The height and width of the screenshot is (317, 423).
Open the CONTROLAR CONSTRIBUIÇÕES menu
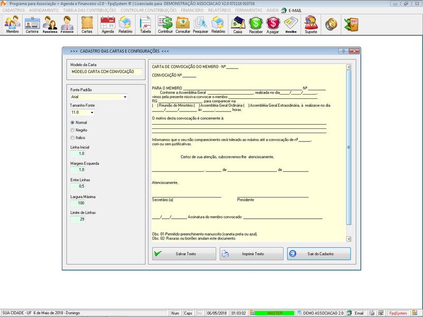pos(149,10)
